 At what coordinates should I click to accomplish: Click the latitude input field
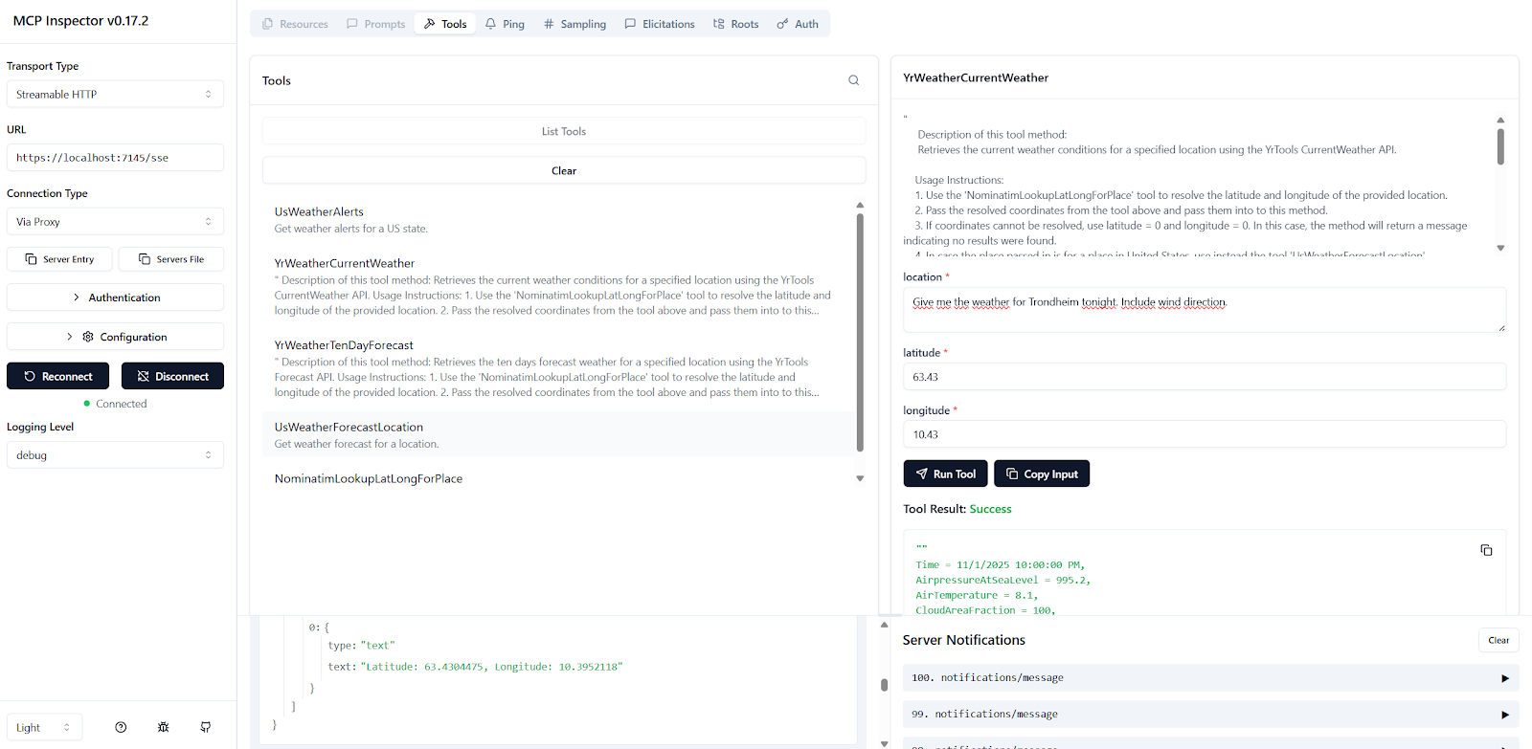1205,377
